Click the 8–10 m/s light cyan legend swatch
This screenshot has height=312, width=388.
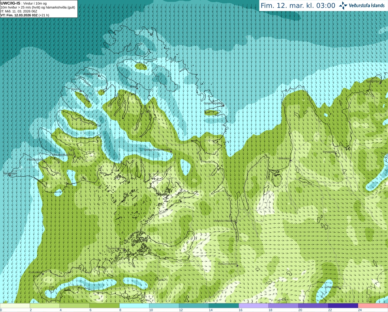(x=134, y=306)
